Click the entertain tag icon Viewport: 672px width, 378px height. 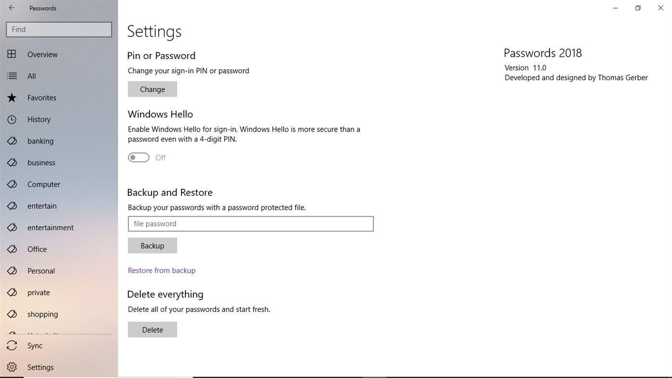pos(12,206)
